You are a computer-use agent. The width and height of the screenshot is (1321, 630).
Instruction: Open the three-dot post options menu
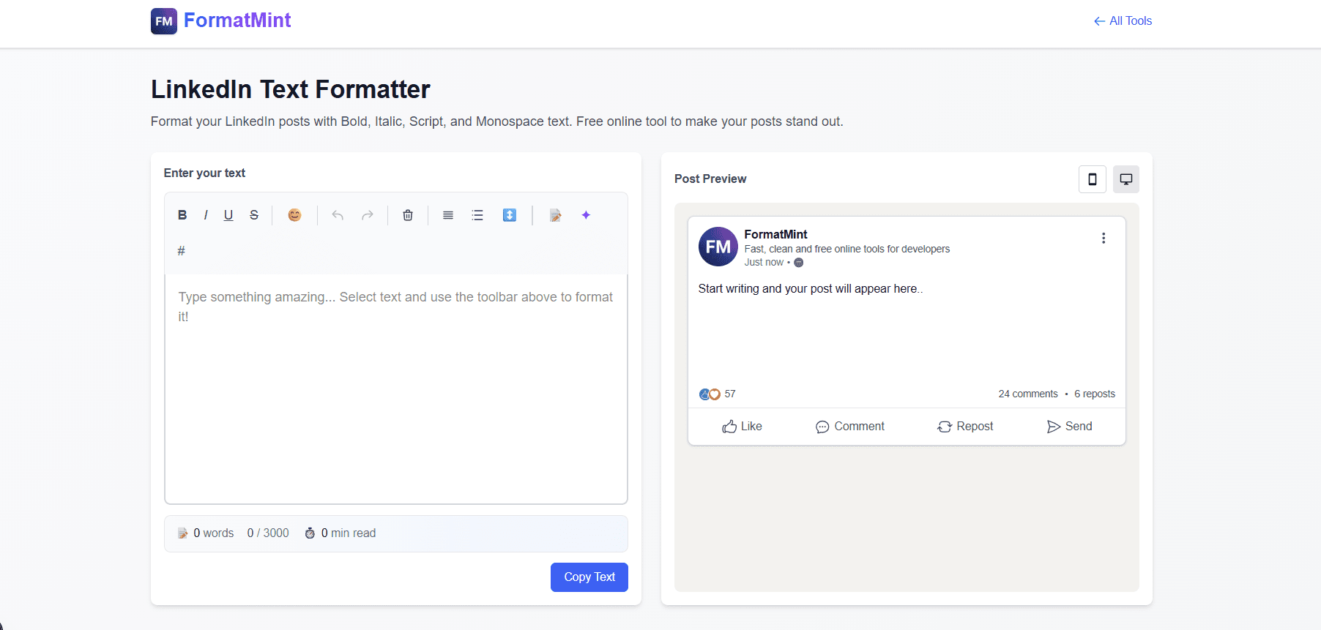(x=1104, y=238)
